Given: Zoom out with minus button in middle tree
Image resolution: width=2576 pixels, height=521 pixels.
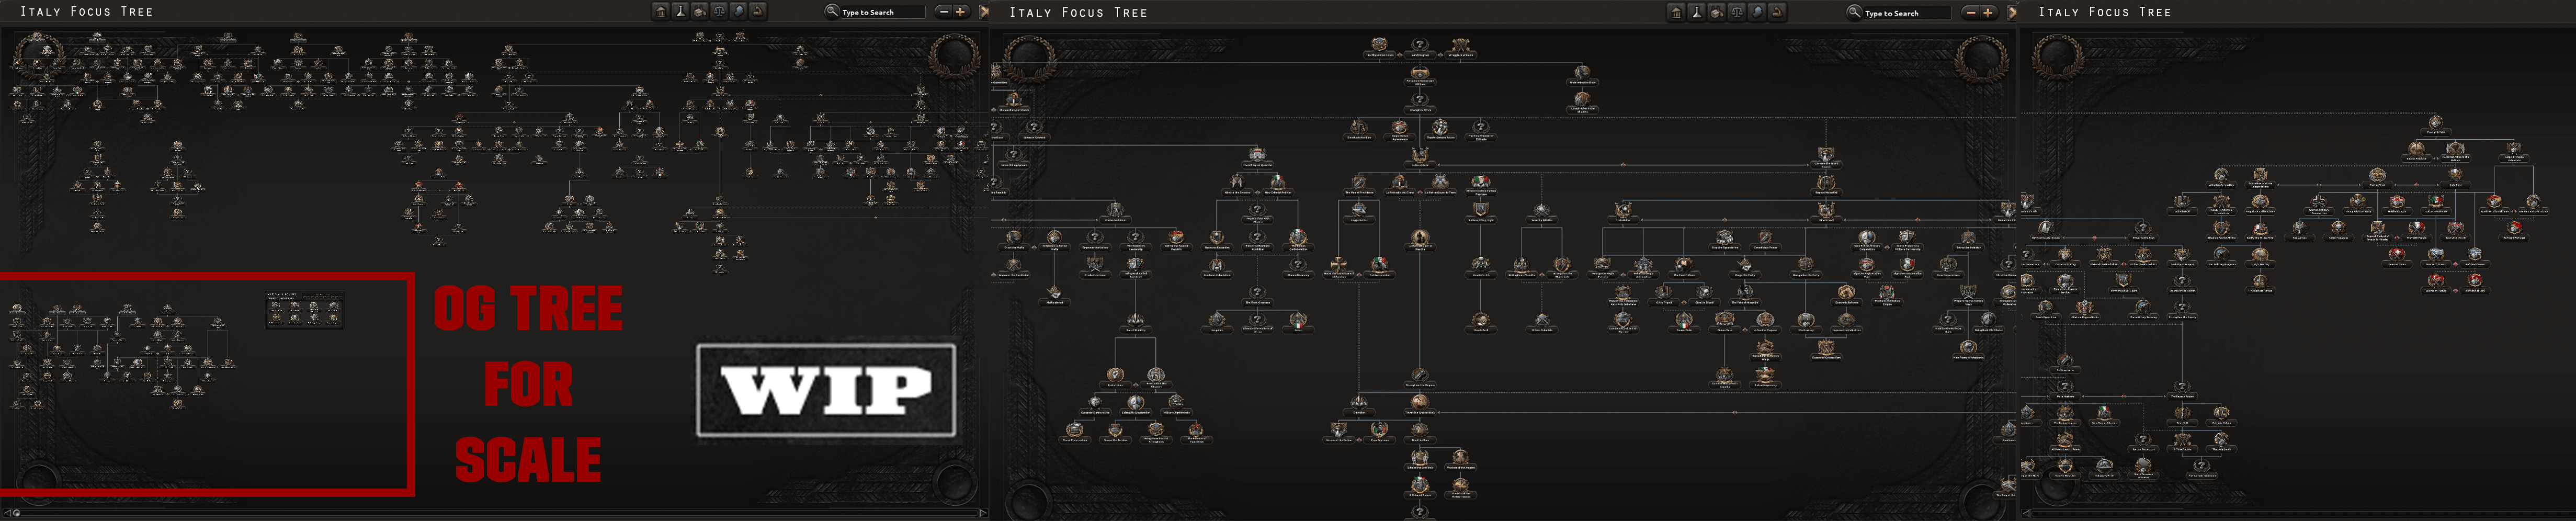Looking at the screenshot, I should coord(1971,13).
